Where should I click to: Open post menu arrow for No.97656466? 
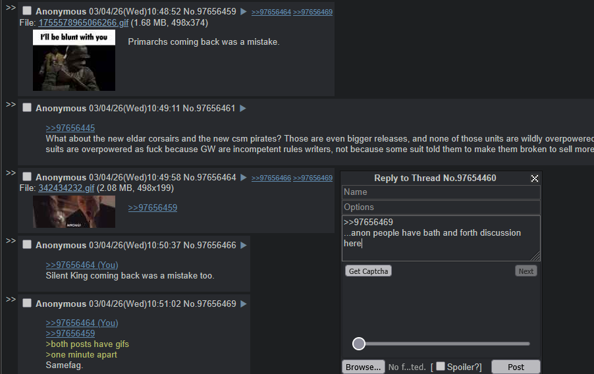244,245
